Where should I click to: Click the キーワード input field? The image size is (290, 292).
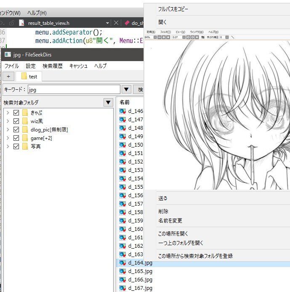coord(74,89)
